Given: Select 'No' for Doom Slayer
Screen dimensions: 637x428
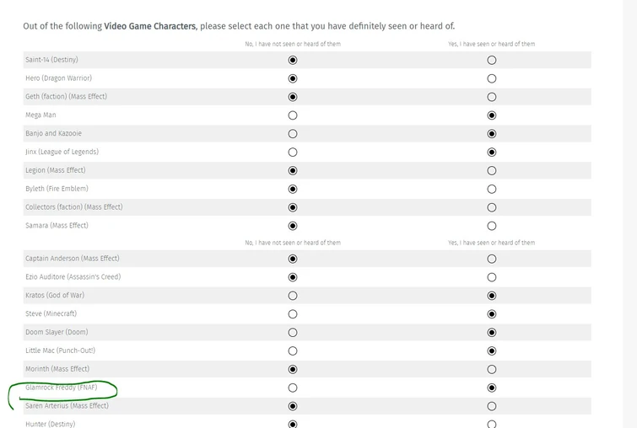Looking at the screenshot, I should pos(293,332).
